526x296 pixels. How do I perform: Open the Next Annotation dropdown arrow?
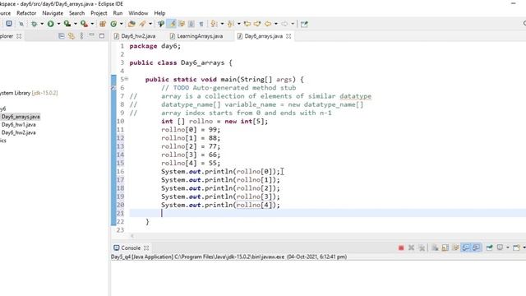(x=222, y=24)
